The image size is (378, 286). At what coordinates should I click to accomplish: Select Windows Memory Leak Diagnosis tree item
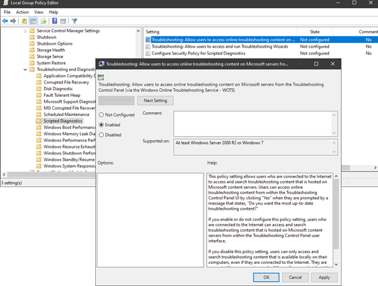tap(69, 134)
